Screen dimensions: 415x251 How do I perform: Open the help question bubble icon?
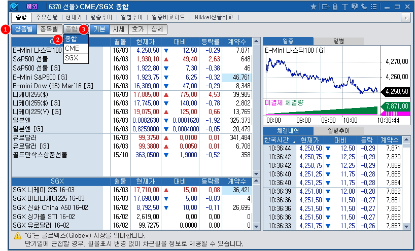point(355,7)
